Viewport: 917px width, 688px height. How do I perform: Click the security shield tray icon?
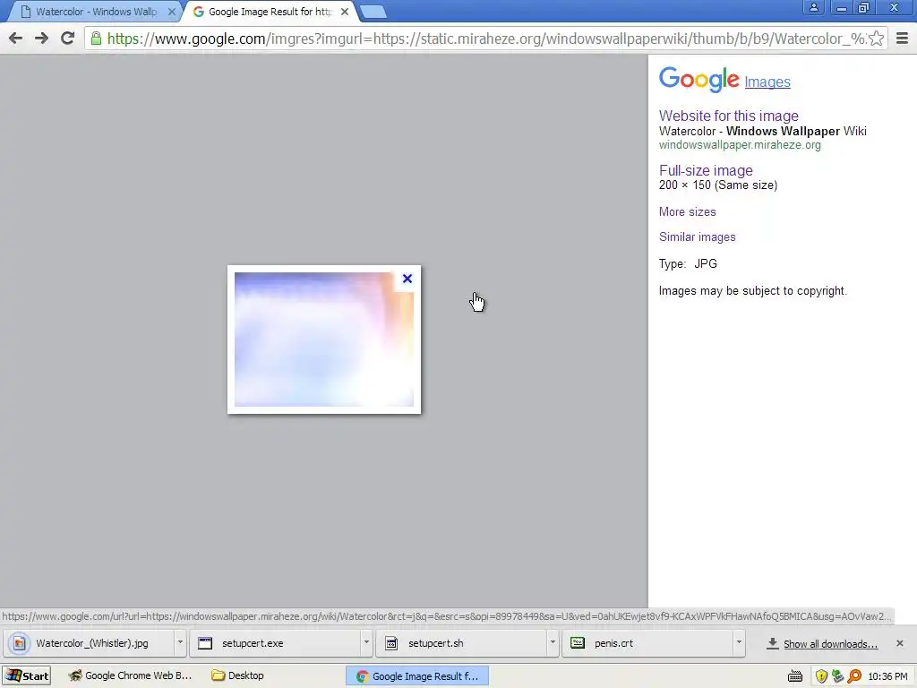pos(822,677)
